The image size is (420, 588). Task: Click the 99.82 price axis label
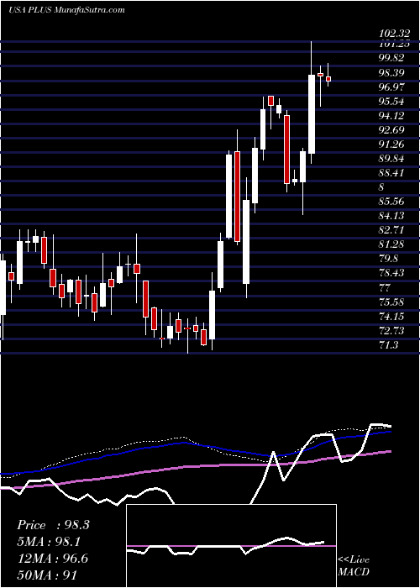tap(392, 58)
